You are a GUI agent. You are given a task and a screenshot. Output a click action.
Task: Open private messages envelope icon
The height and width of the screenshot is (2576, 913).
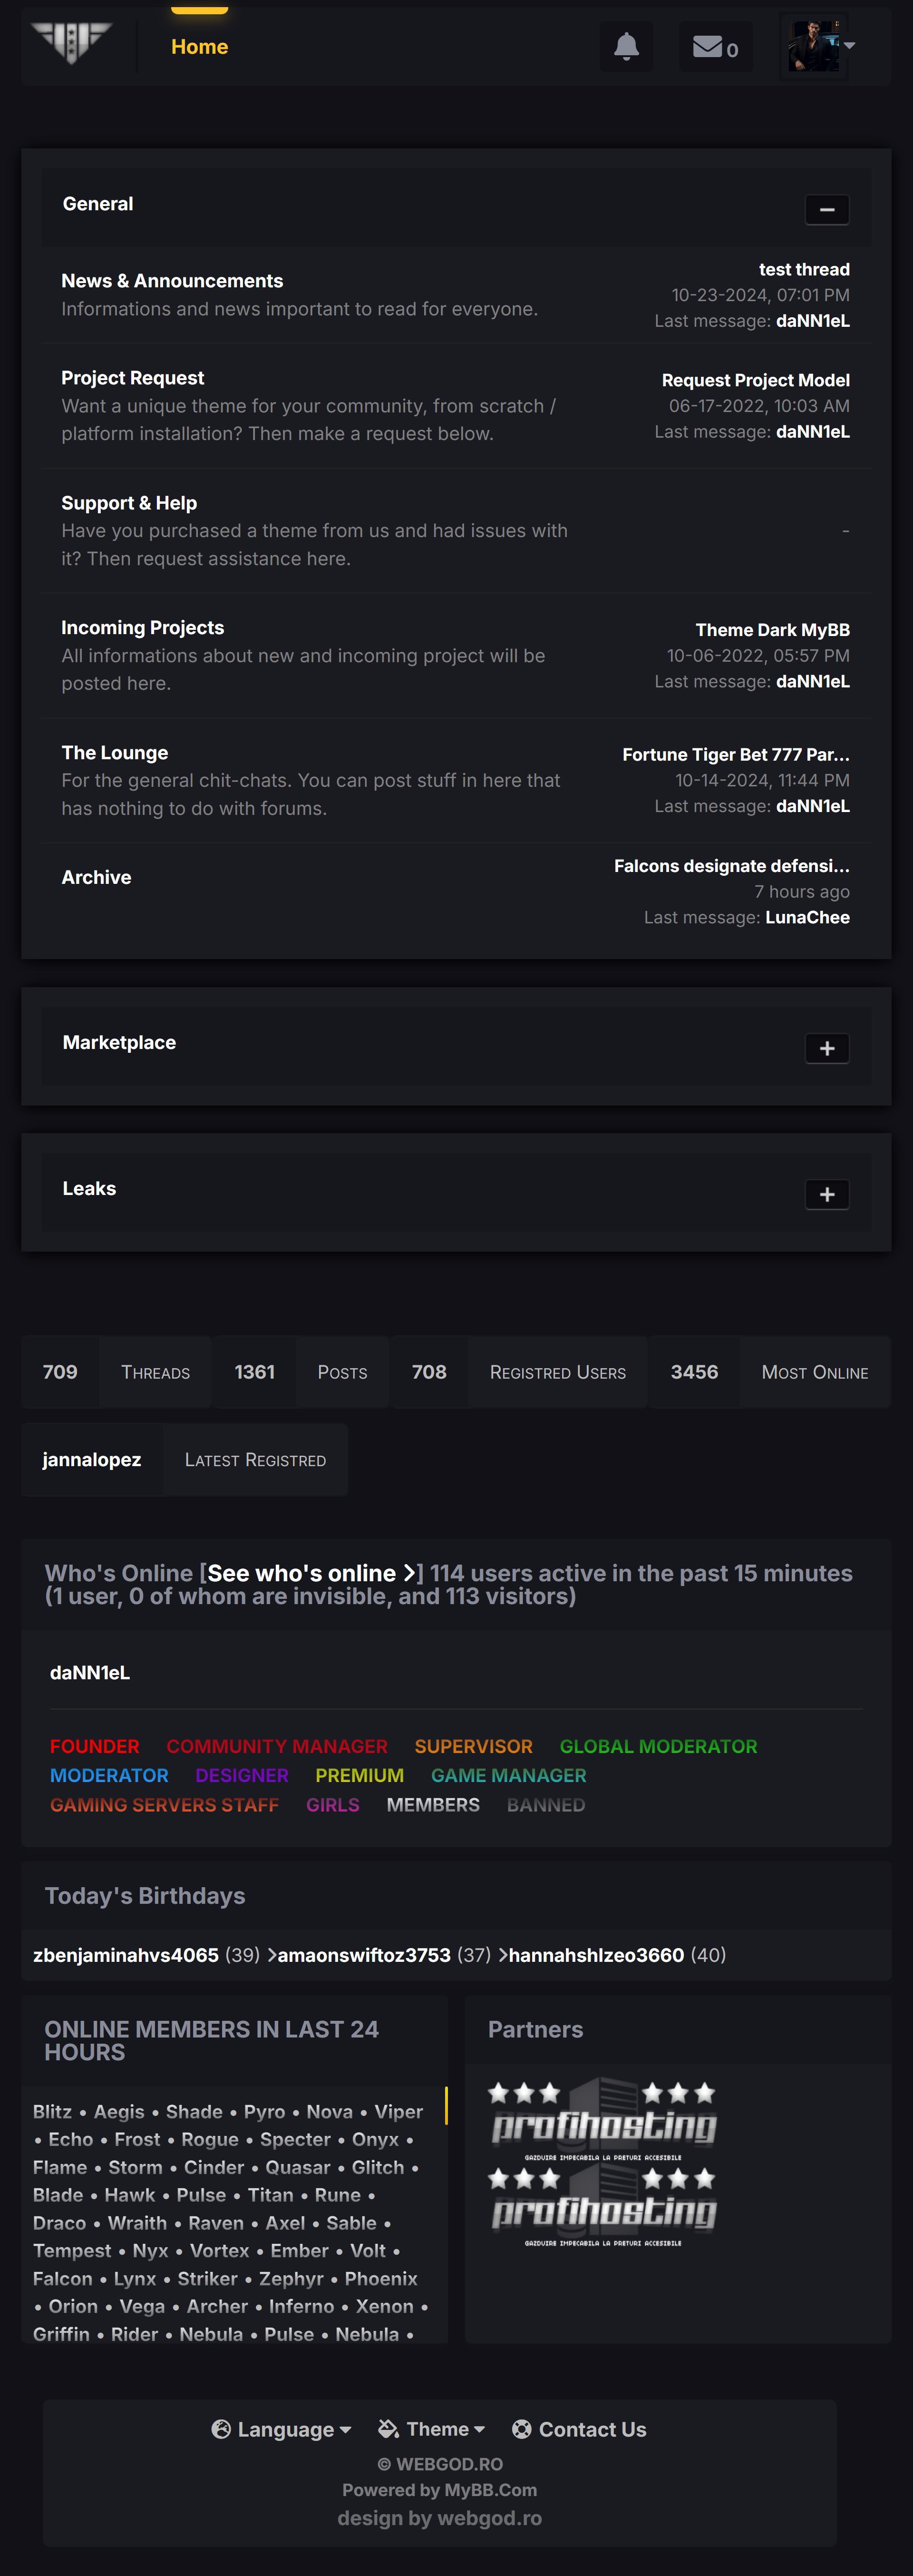(708, 47)
